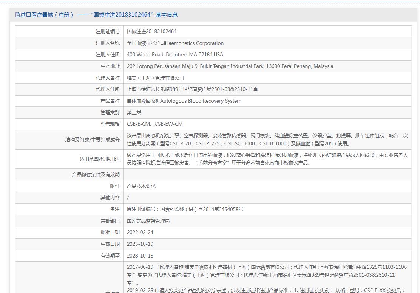The height and width of the screenshot is (293, 420).
Task: Select effective date 2023-10-19
Action: (x=140, y=244)
